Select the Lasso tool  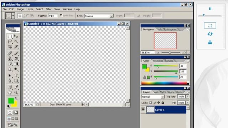coord(10,42)
